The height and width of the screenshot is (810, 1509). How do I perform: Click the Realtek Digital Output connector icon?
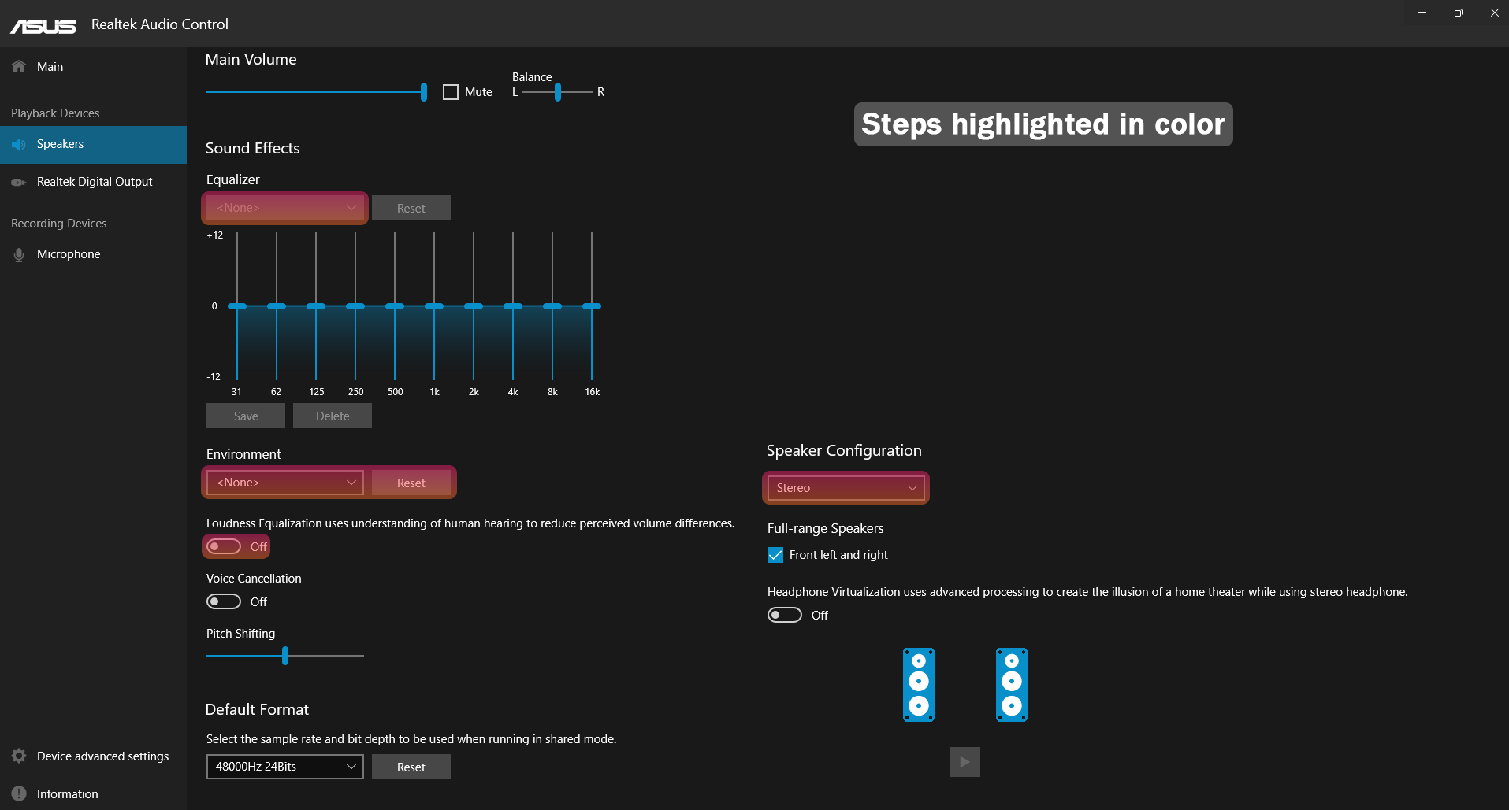pyautogui.click(x=19, y=183)
